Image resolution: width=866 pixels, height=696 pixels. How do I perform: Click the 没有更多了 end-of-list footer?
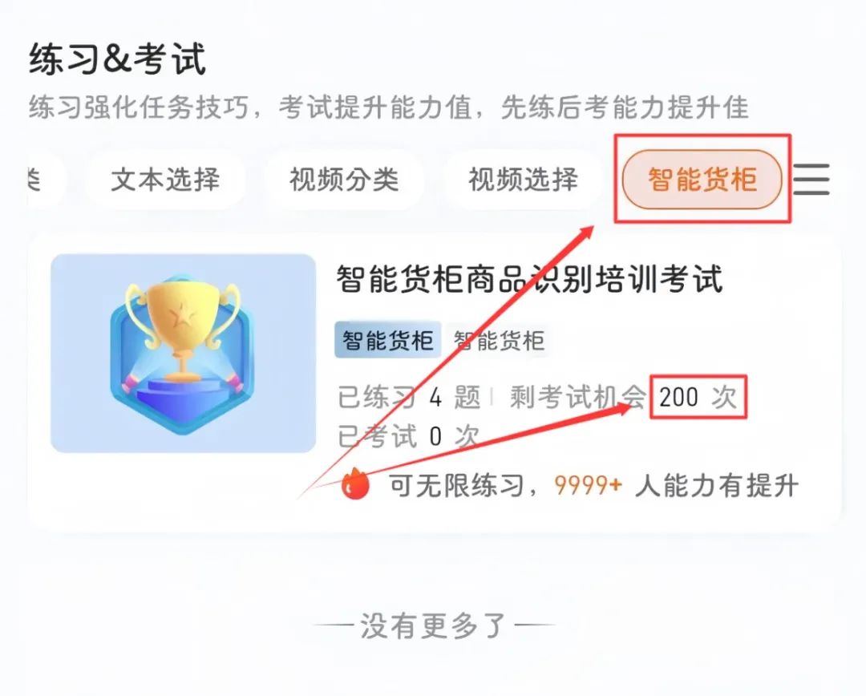point(433,626)
